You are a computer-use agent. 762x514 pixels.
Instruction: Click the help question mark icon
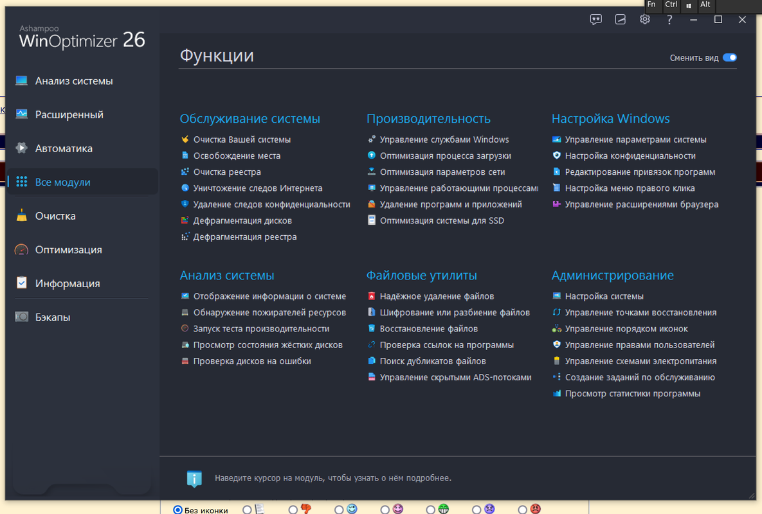(669, 19)
